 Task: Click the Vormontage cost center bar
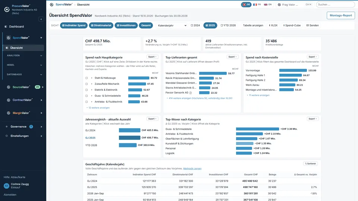293,70
